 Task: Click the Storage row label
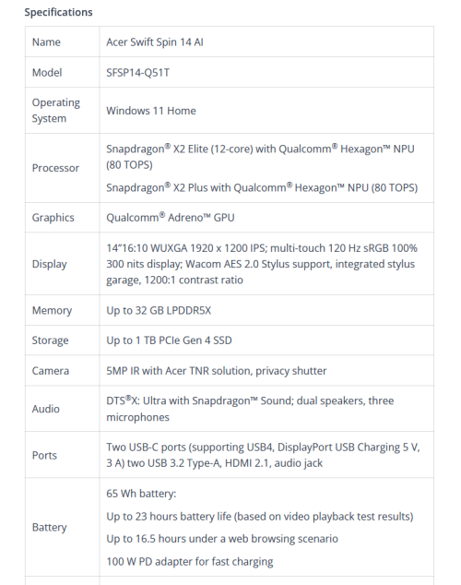click(51, 340)
